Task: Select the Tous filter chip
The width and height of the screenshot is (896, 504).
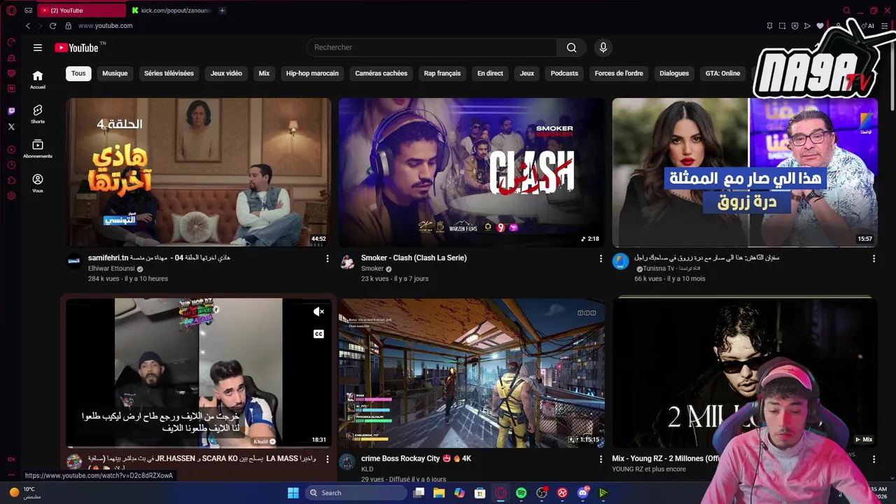Action: pyautogui.click(x=78, y=73)
